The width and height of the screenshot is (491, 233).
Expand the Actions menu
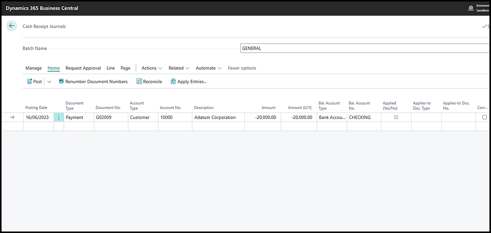click(152, 68)
